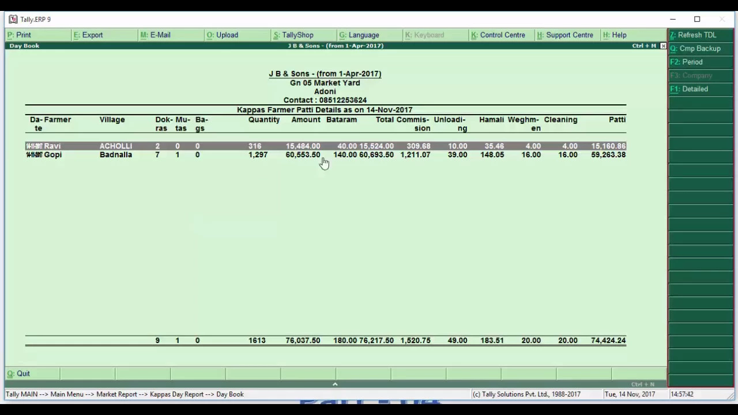Viewport: 738px width, 415px height.
Task: Click the Tally Solutions copyright text
Action: (526, 394)
